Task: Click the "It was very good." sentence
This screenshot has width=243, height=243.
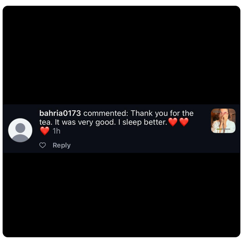Action: (85, 122)
